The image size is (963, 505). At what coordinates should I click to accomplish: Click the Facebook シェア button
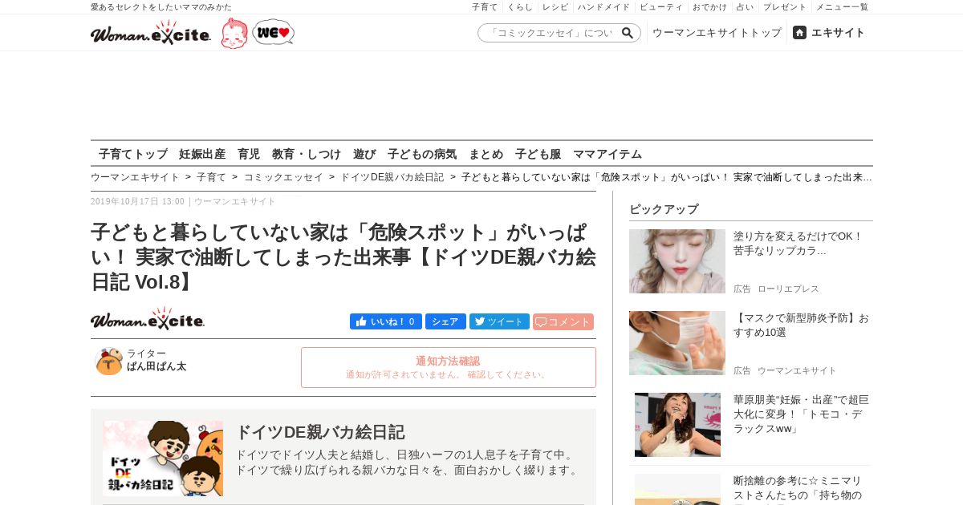(x=445, y=321)
